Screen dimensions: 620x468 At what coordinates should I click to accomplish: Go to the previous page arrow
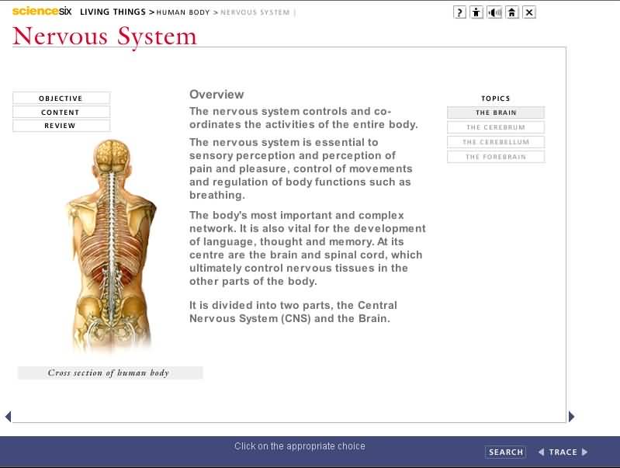pos(8,417)
